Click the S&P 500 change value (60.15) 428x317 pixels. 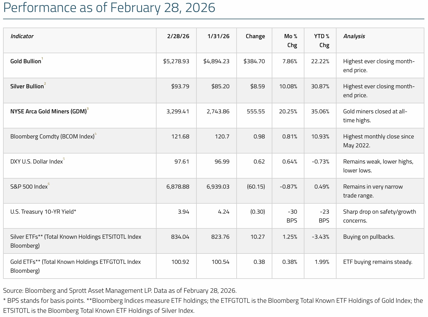coord(256,187)
